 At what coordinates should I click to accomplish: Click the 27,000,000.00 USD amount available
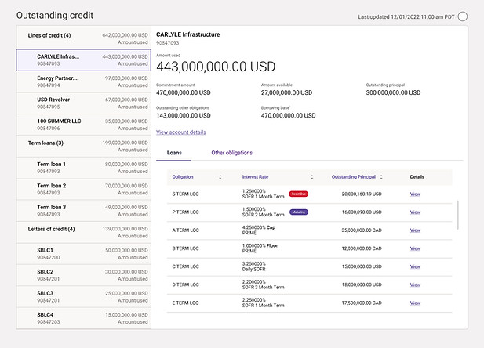(x=287, y=92)
